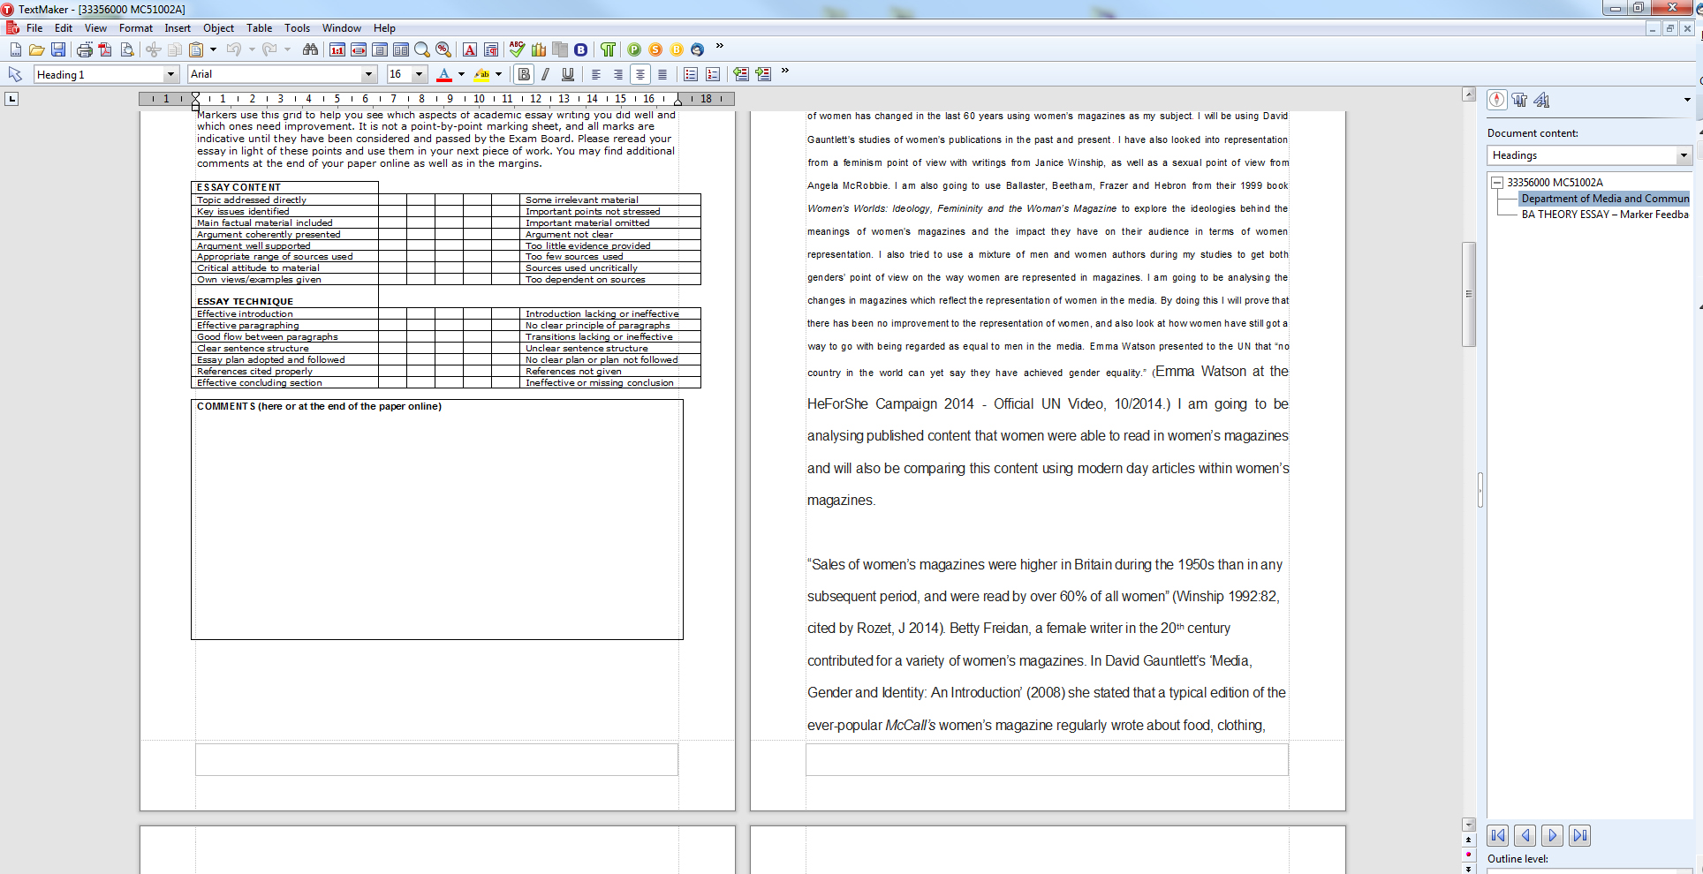This screenshot has height=874, width=1703.
Task: Click the red font color swatch
Action: click(x=444, y=74)
